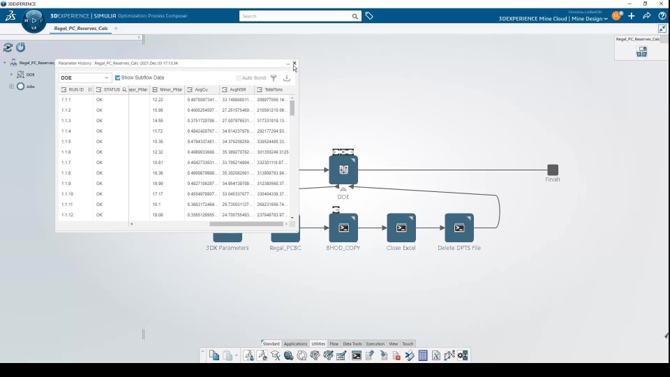Select run row 1.1.1 in the table
Viewport: 670px width, 377px height.
coord(174,100)
